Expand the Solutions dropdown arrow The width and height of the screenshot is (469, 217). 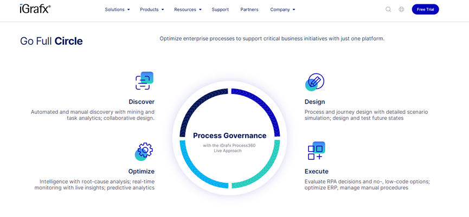point(129,10)
